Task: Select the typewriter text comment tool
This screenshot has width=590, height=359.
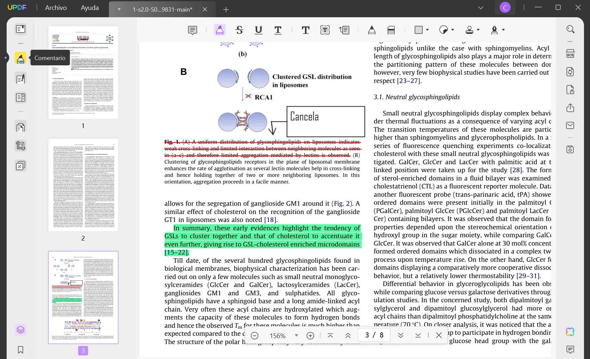Action: 305,30
